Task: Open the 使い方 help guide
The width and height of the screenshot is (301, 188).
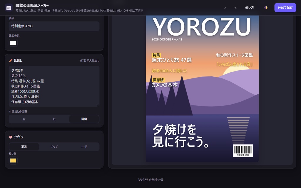Action: click(249, 8)
